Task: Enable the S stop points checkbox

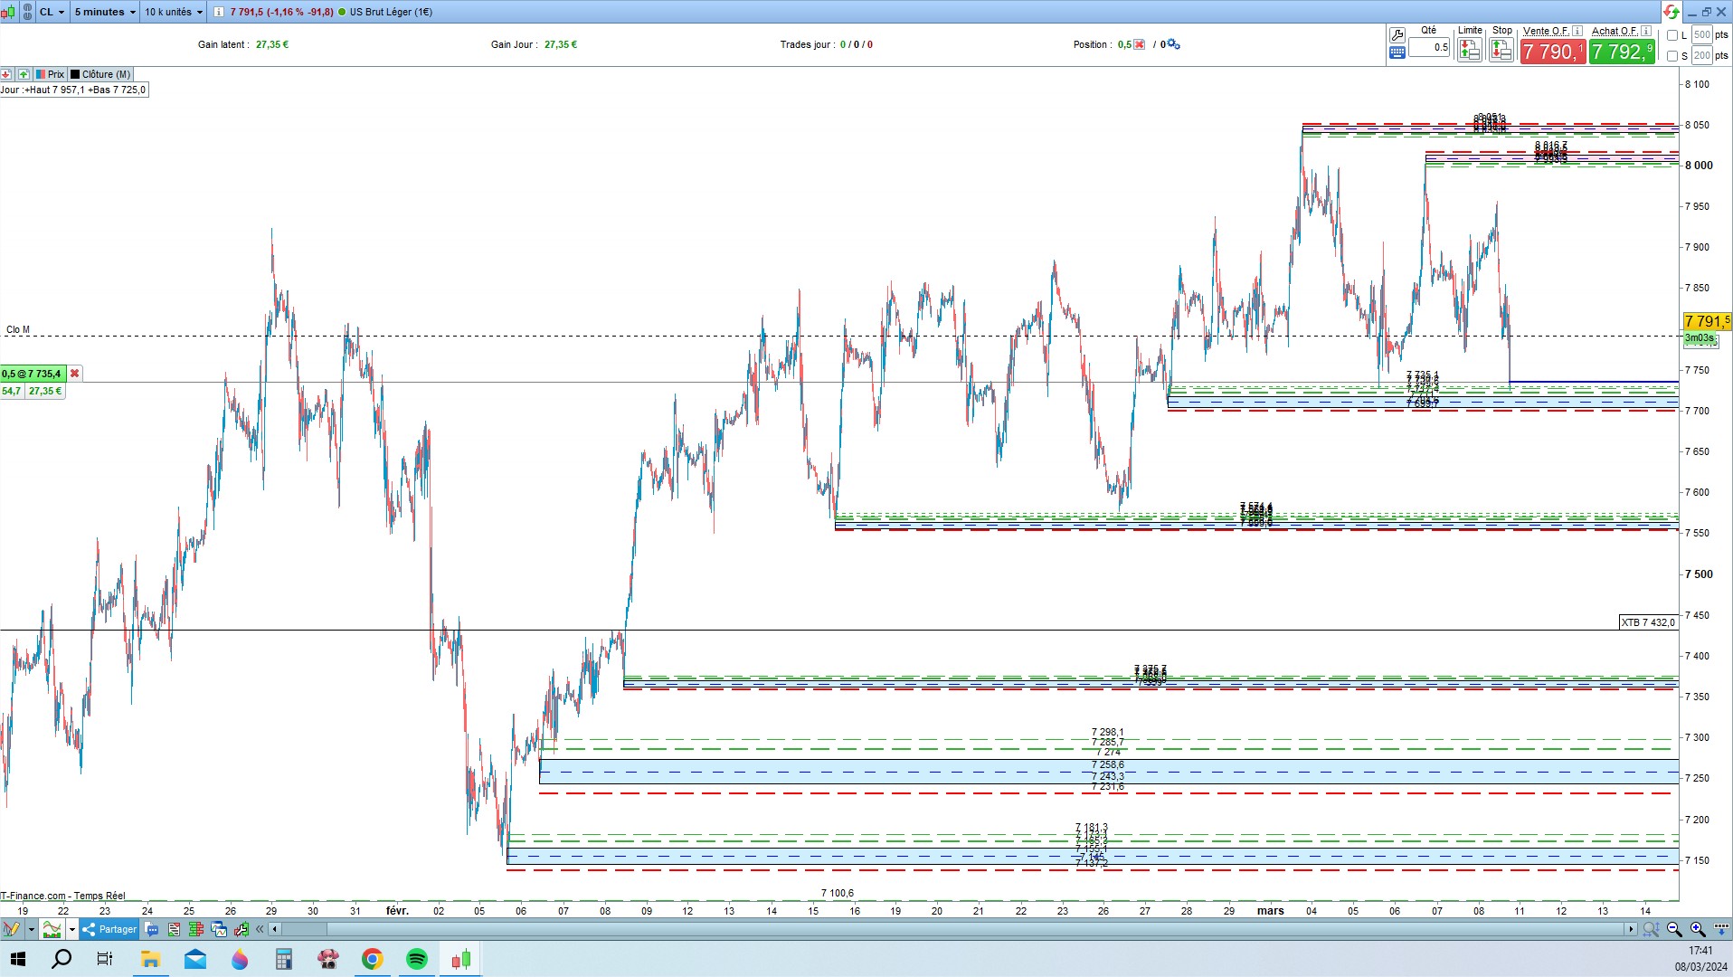Action: click(1672, 55)
